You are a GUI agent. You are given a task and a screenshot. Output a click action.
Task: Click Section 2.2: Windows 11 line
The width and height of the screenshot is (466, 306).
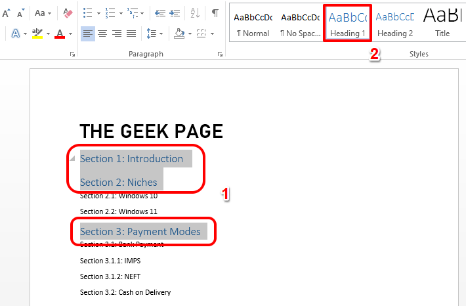click(119, 211)
